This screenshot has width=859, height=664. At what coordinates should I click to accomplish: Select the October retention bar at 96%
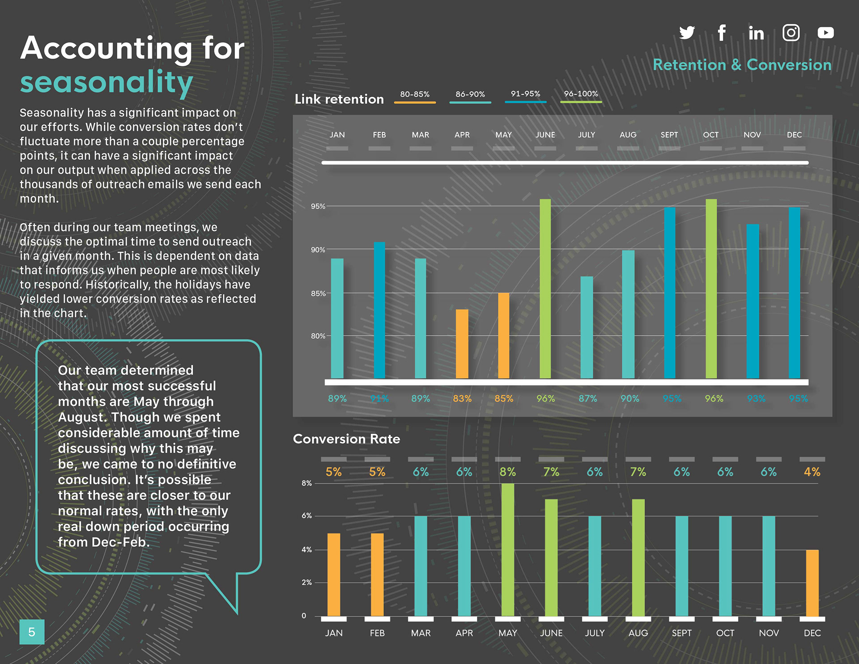(711, 289)
